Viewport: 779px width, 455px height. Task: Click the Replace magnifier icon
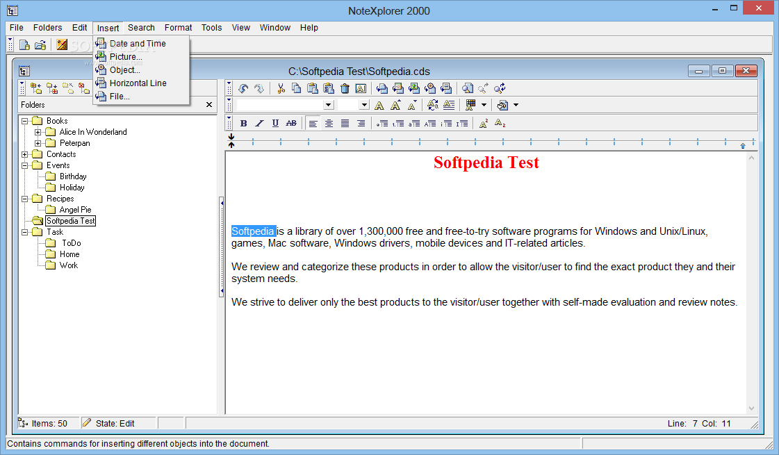pyautogui.click(x=499, y=88)
